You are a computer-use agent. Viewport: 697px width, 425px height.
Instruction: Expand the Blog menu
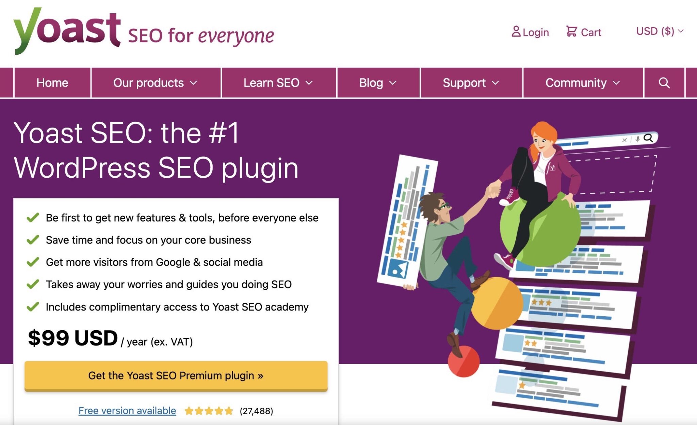tap(378, 83)
